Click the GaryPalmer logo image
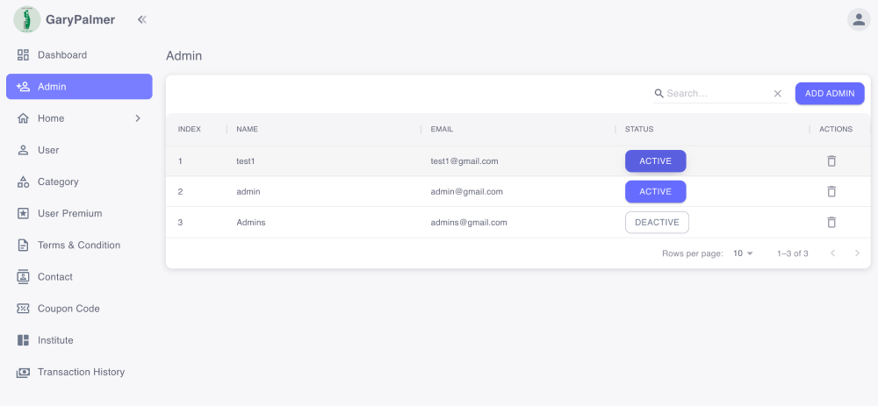This screenshot has width=878, height=406. click(27, 19)
